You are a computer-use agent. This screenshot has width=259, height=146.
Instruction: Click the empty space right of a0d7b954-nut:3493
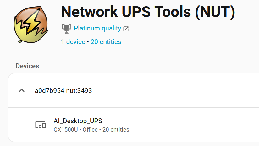176,91
